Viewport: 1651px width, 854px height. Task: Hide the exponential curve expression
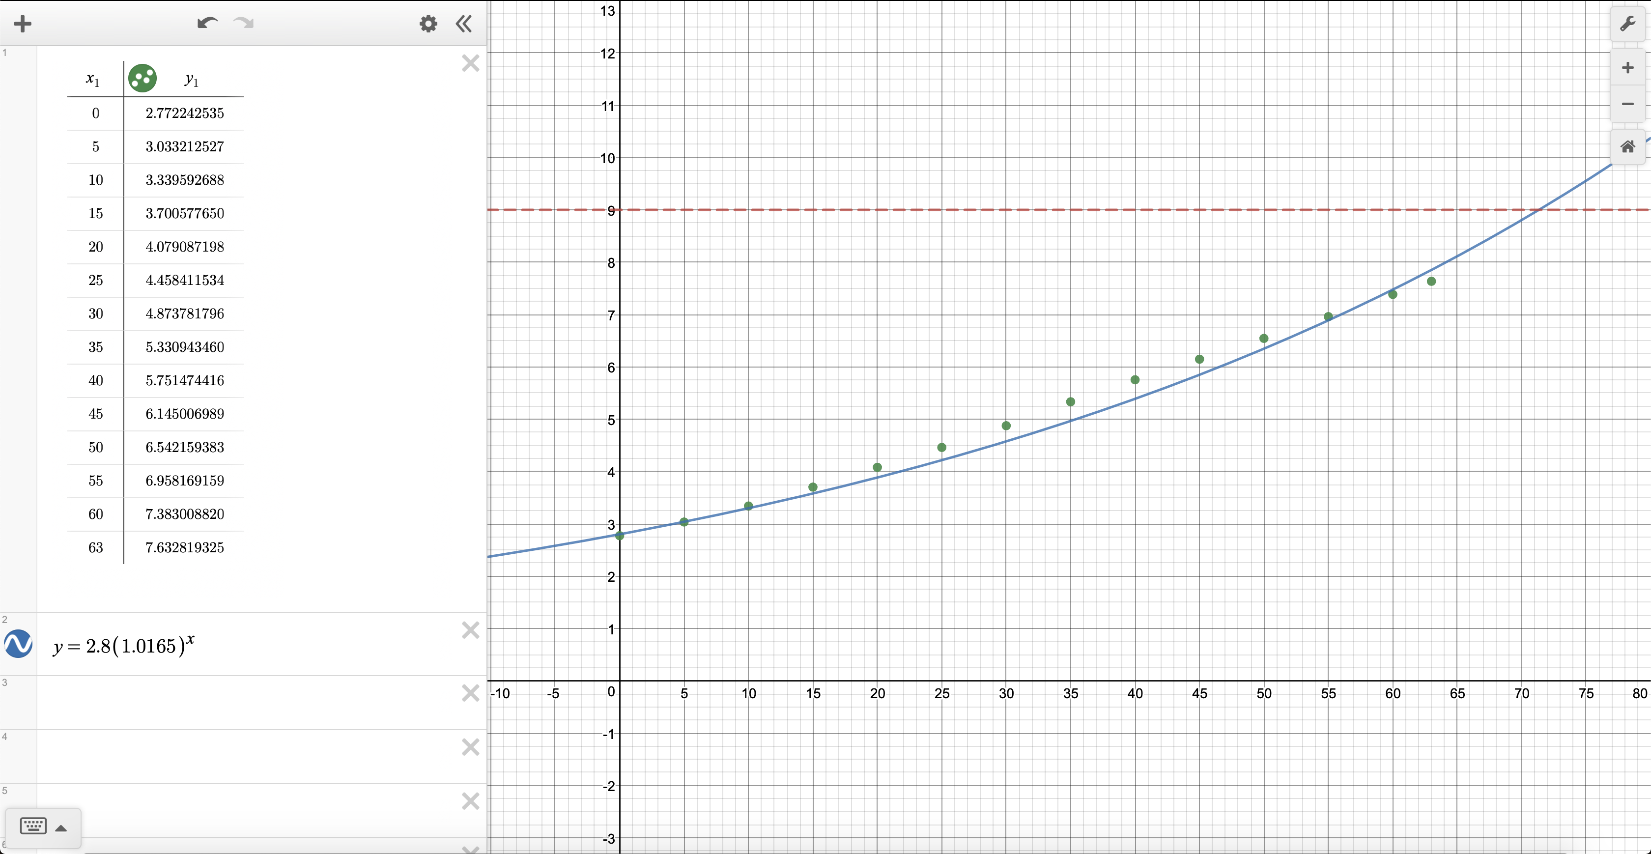click(19, 644)
